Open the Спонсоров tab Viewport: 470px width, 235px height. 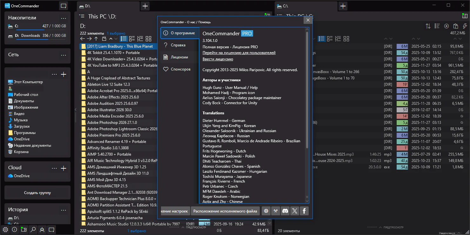click(x=180, y=69)
